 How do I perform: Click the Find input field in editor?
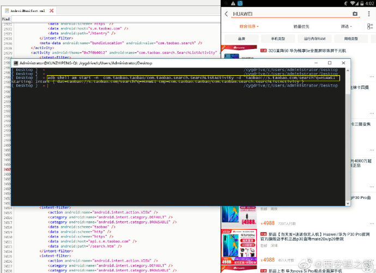click(116, 19)
